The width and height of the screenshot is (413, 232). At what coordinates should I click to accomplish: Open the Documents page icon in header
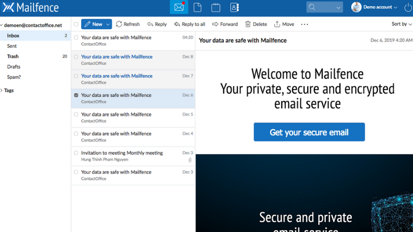click(197, 7)
